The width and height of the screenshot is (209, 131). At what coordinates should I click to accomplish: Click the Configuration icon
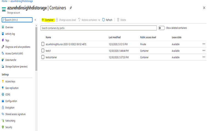(3, 101)
